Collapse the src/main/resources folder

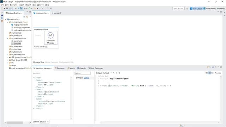[8, 38]
